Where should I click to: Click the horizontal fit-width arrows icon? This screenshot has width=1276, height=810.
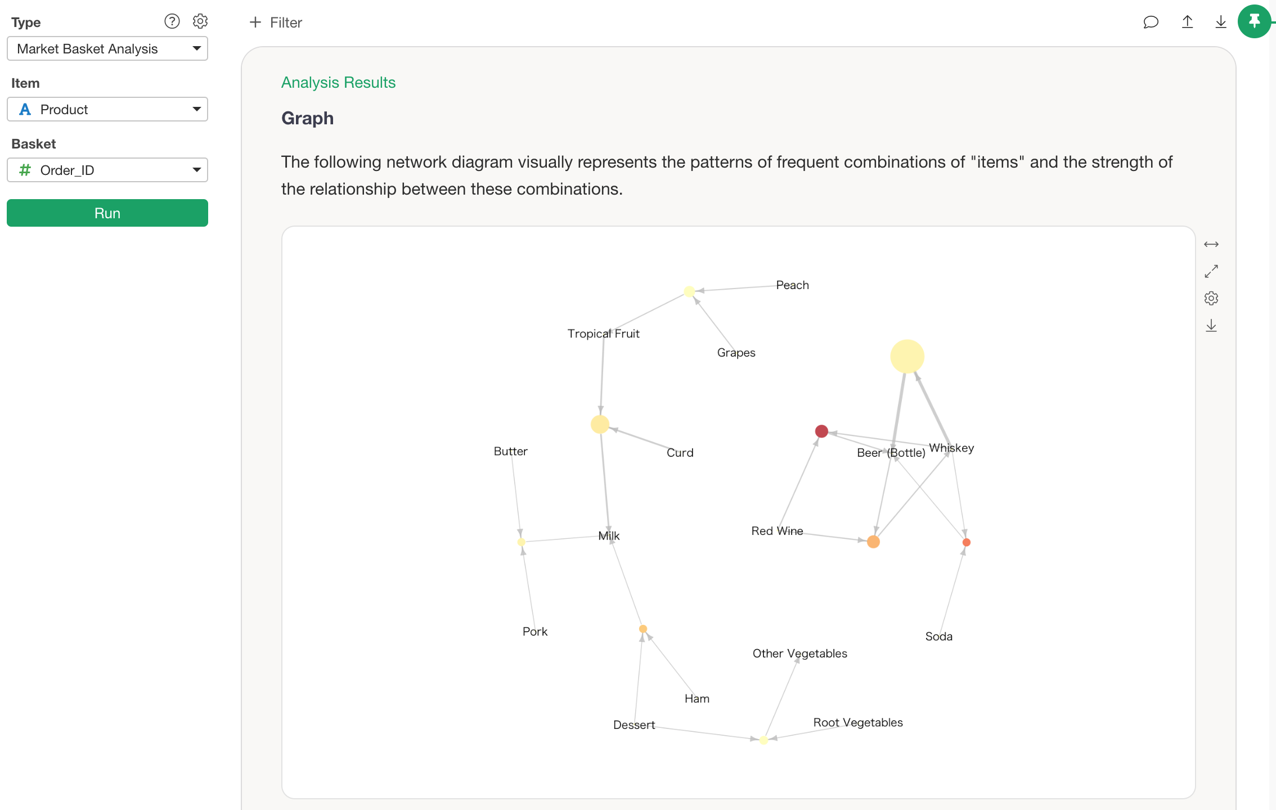tap(1211, 244)
